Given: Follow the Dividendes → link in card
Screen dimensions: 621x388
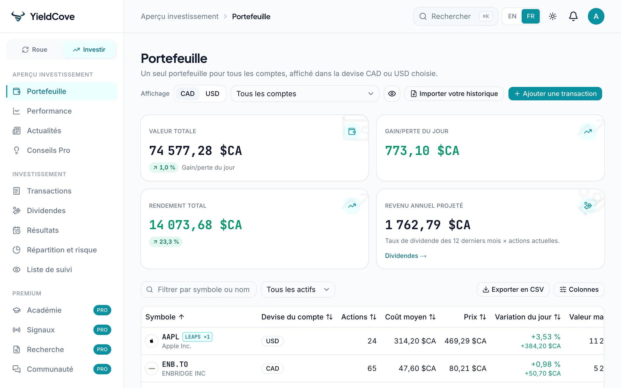Looking at the screenshot, I should [406, 256].
